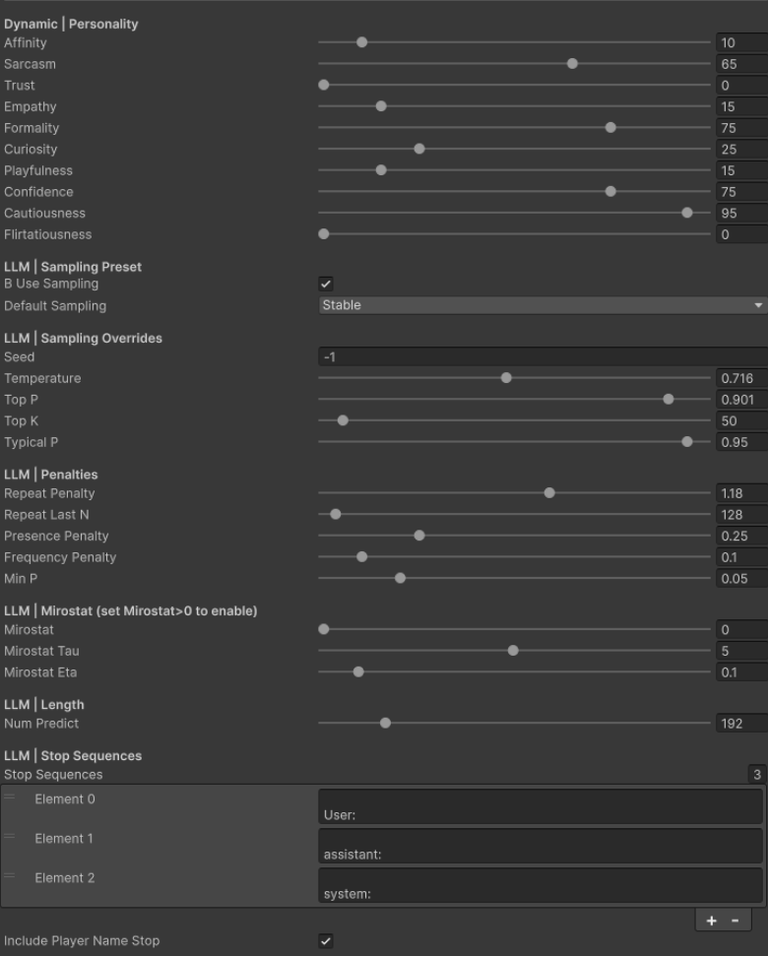This screenshot has width=768, height=956.
Task: Adjust the Affinity slider
Action: pyautogui.click(x=362, y=42)
